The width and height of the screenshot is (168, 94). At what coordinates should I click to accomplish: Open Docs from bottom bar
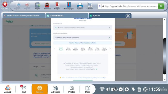coord(88,89)
